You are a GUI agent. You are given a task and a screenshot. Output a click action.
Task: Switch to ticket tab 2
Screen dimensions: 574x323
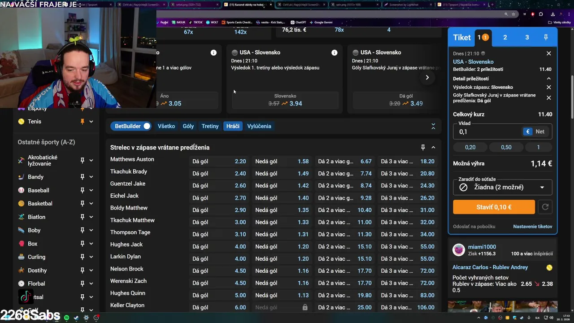point(505,37)
